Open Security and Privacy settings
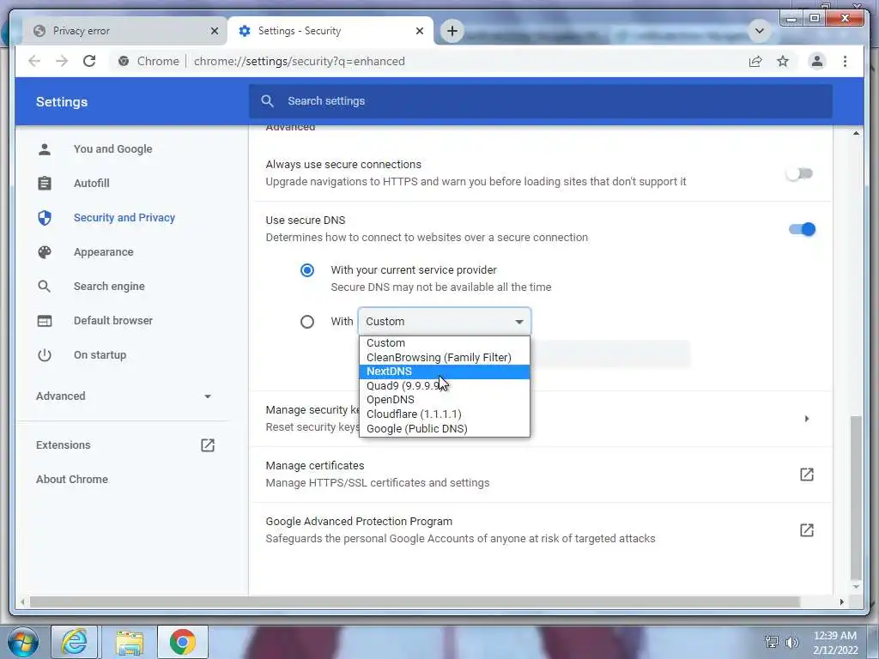The height and width of the screenshot is (659, 879). tap(124, 217)
